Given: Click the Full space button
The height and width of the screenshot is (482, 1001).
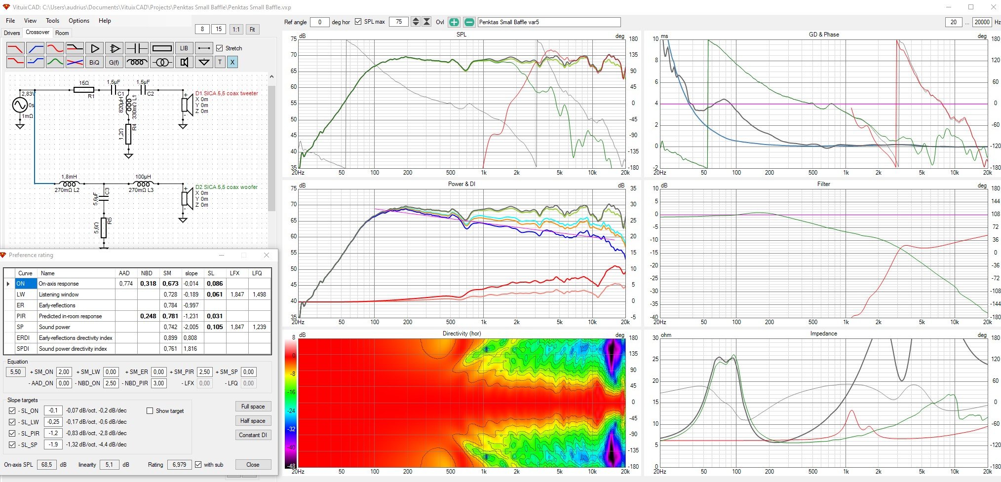Looking at the screenshot, I should click(x=253, y=407).
